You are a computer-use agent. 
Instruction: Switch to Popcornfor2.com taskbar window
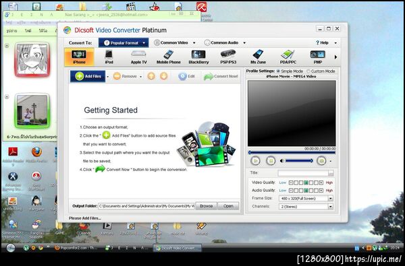(76, 248)
